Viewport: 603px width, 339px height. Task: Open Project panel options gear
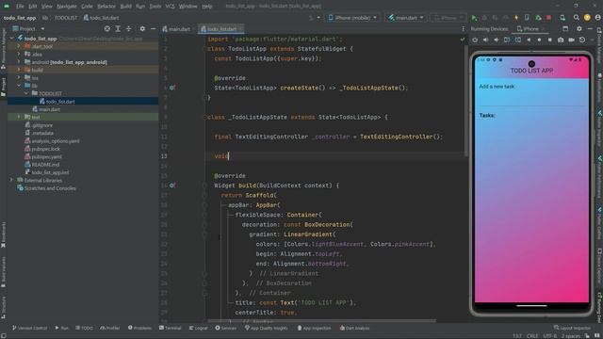click(142, 29)
